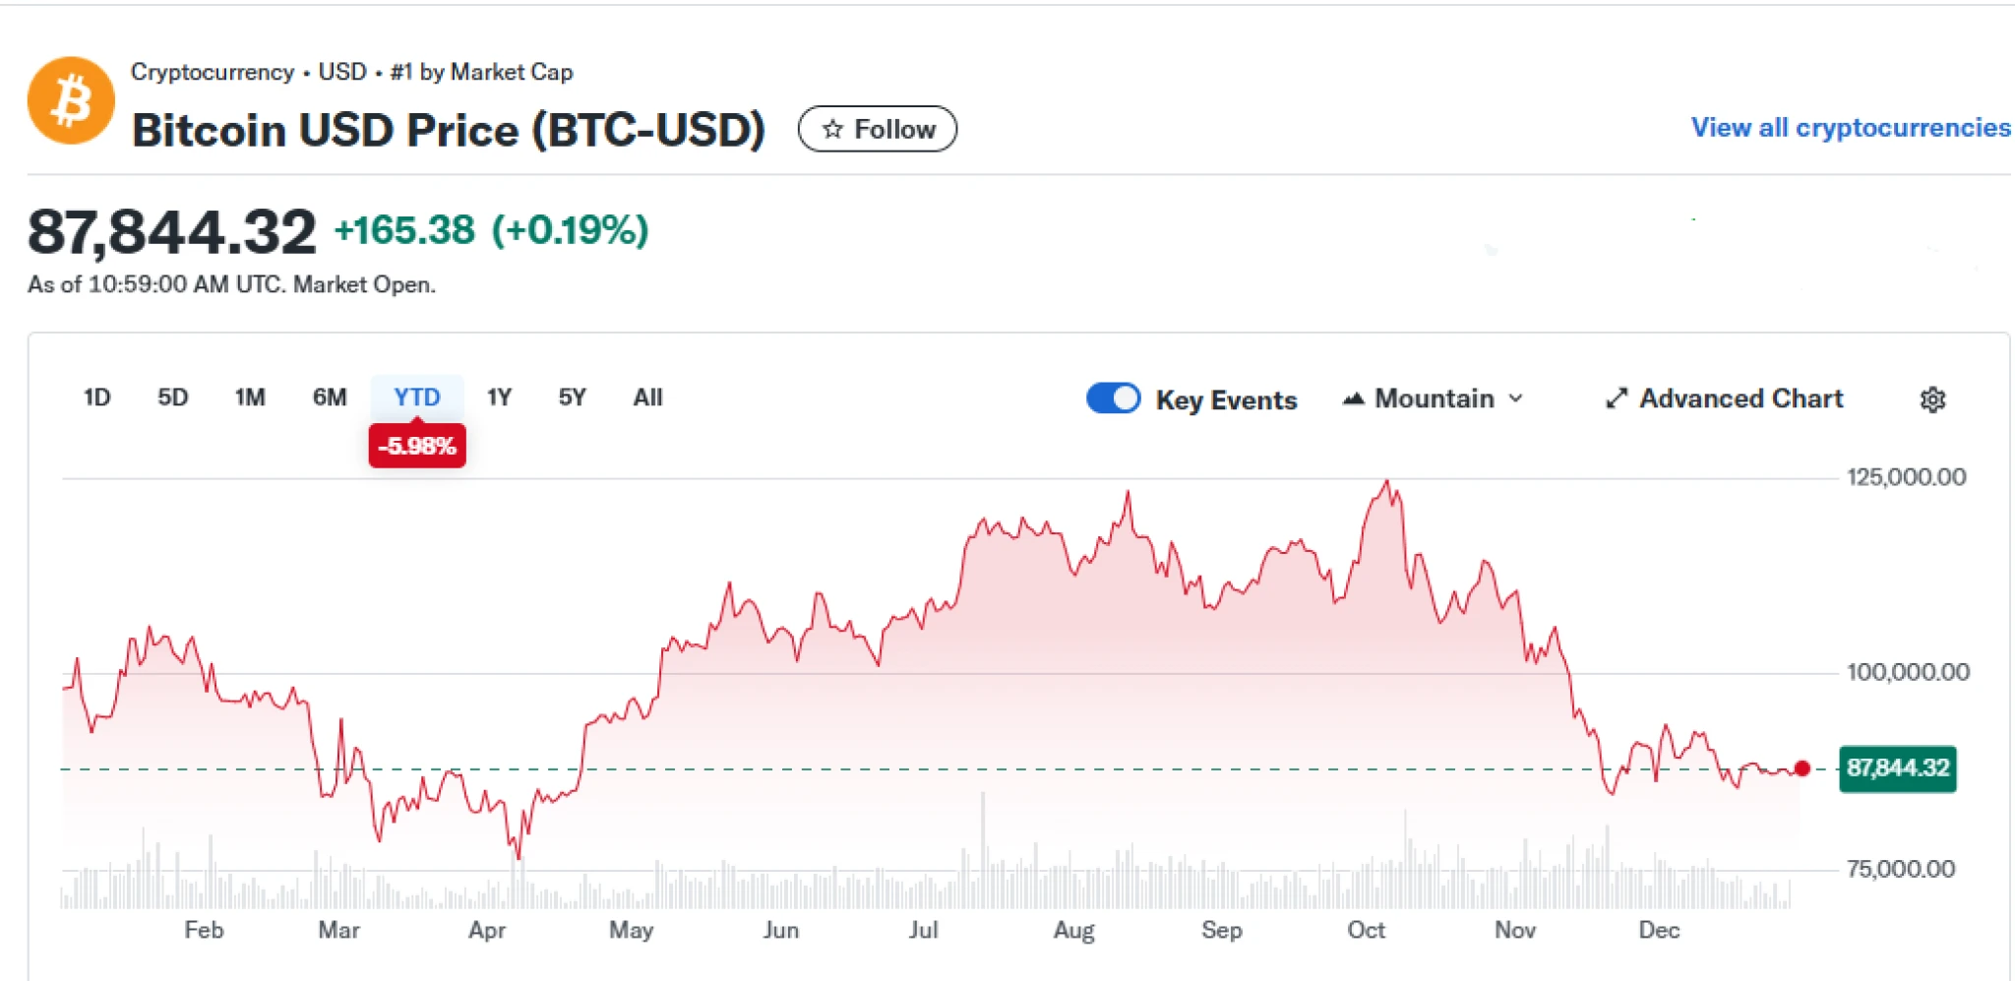Screen dimensions: 2015x981
Task: Switch to the 6M range tab
Action: tap(330, 398)
